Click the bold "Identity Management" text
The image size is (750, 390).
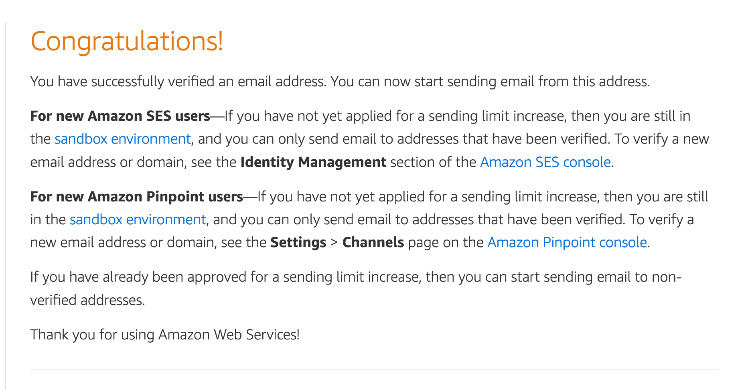313,162
